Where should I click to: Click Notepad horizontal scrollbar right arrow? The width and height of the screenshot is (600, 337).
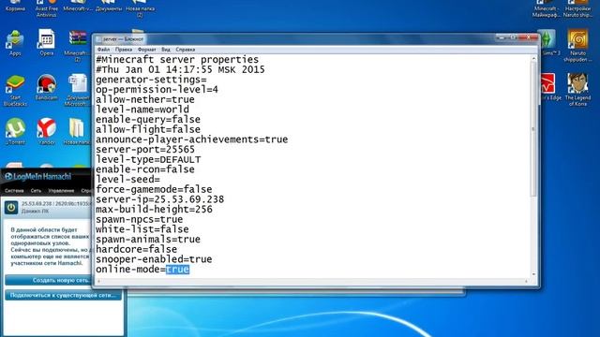526,282
